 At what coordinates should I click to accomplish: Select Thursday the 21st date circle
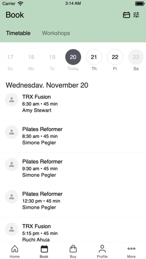point(94,57)
